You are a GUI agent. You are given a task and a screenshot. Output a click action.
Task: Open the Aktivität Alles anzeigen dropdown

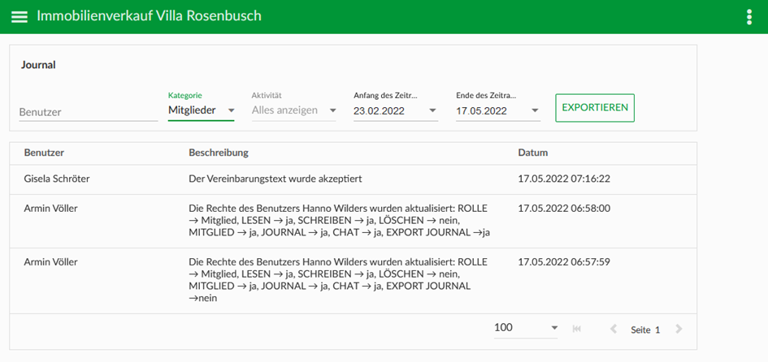[294, 110]
